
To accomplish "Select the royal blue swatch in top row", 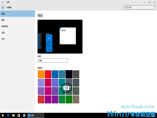I will tap(55, 74).
